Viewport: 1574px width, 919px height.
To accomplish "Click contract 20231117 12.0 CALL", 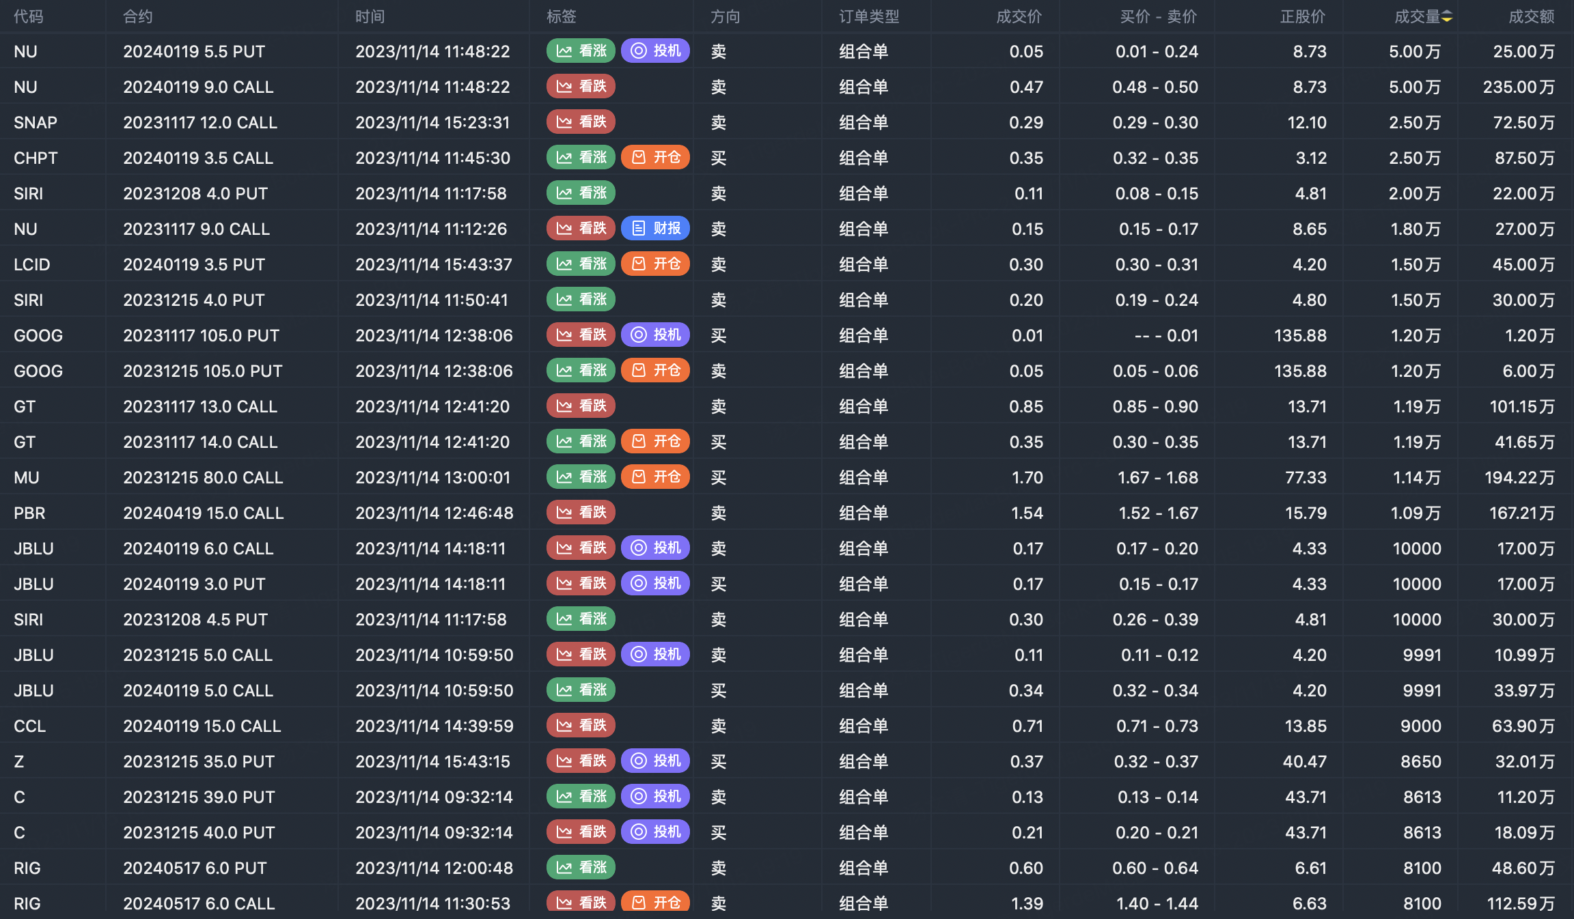I will click(200, 122).
